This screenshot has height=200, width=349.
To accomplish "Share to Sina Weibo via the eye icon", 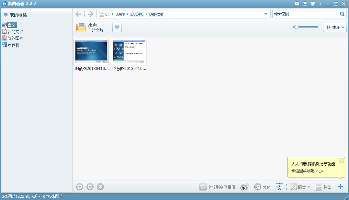I will [244, 187].
